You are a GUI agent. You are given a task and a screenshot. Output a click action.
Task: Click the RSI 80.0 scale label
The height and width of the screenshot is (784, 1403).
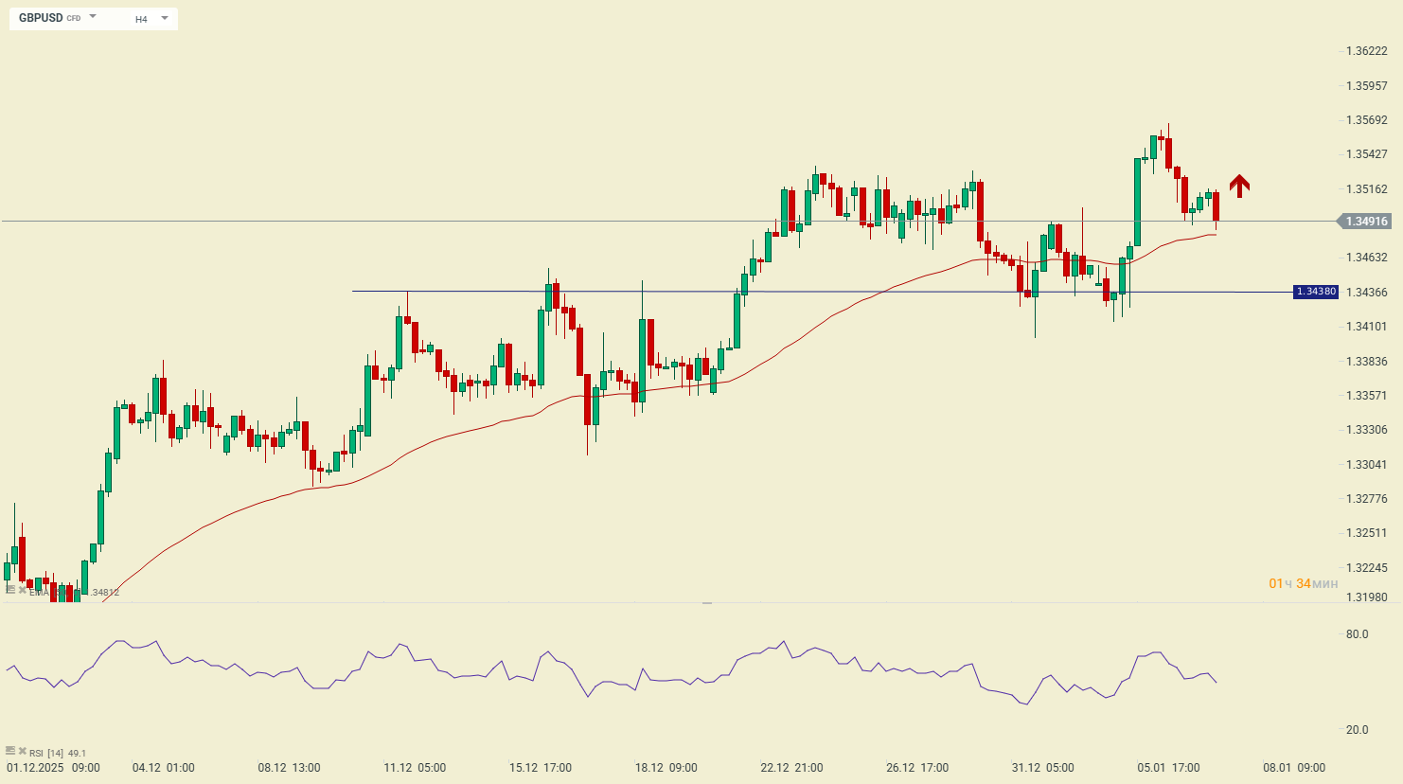click(x=1357, y=634)
